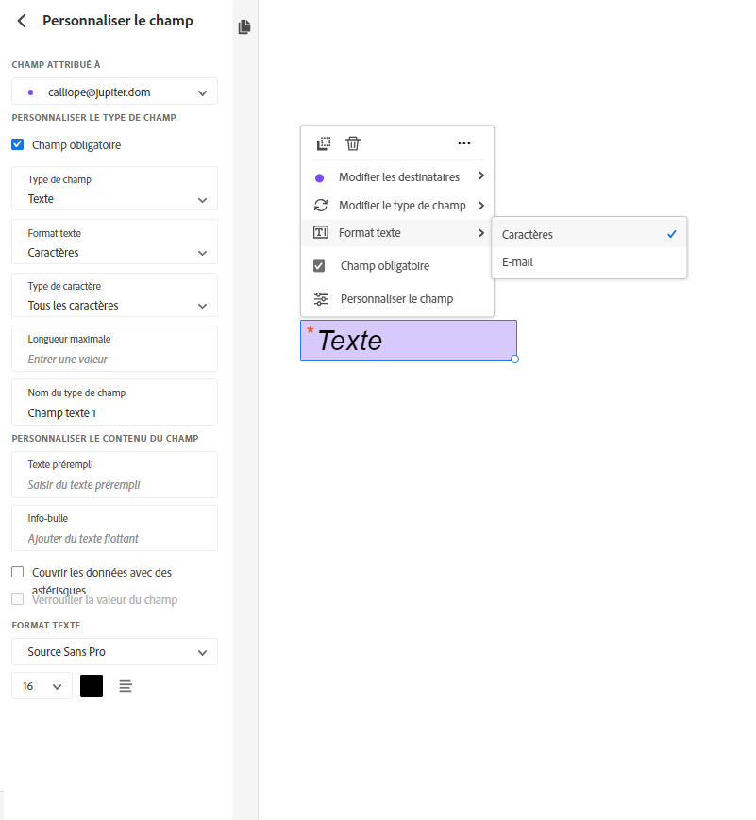Click the text alignment icon

coord(126,686)
